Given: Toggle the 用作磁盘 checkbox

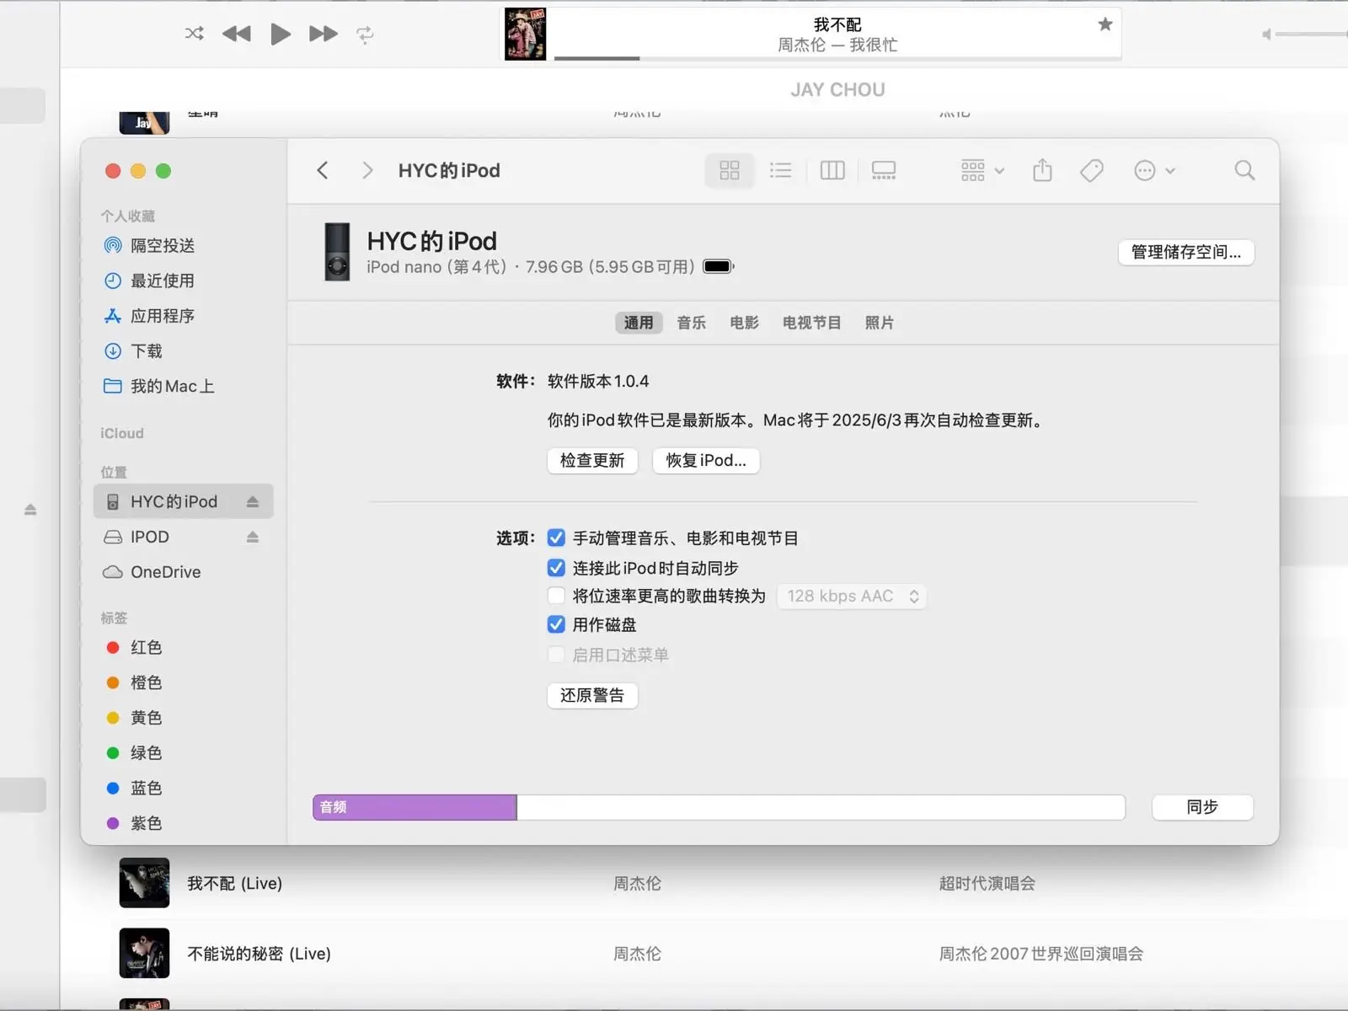Looking at the screenshot, I should (x=556, y=624).
